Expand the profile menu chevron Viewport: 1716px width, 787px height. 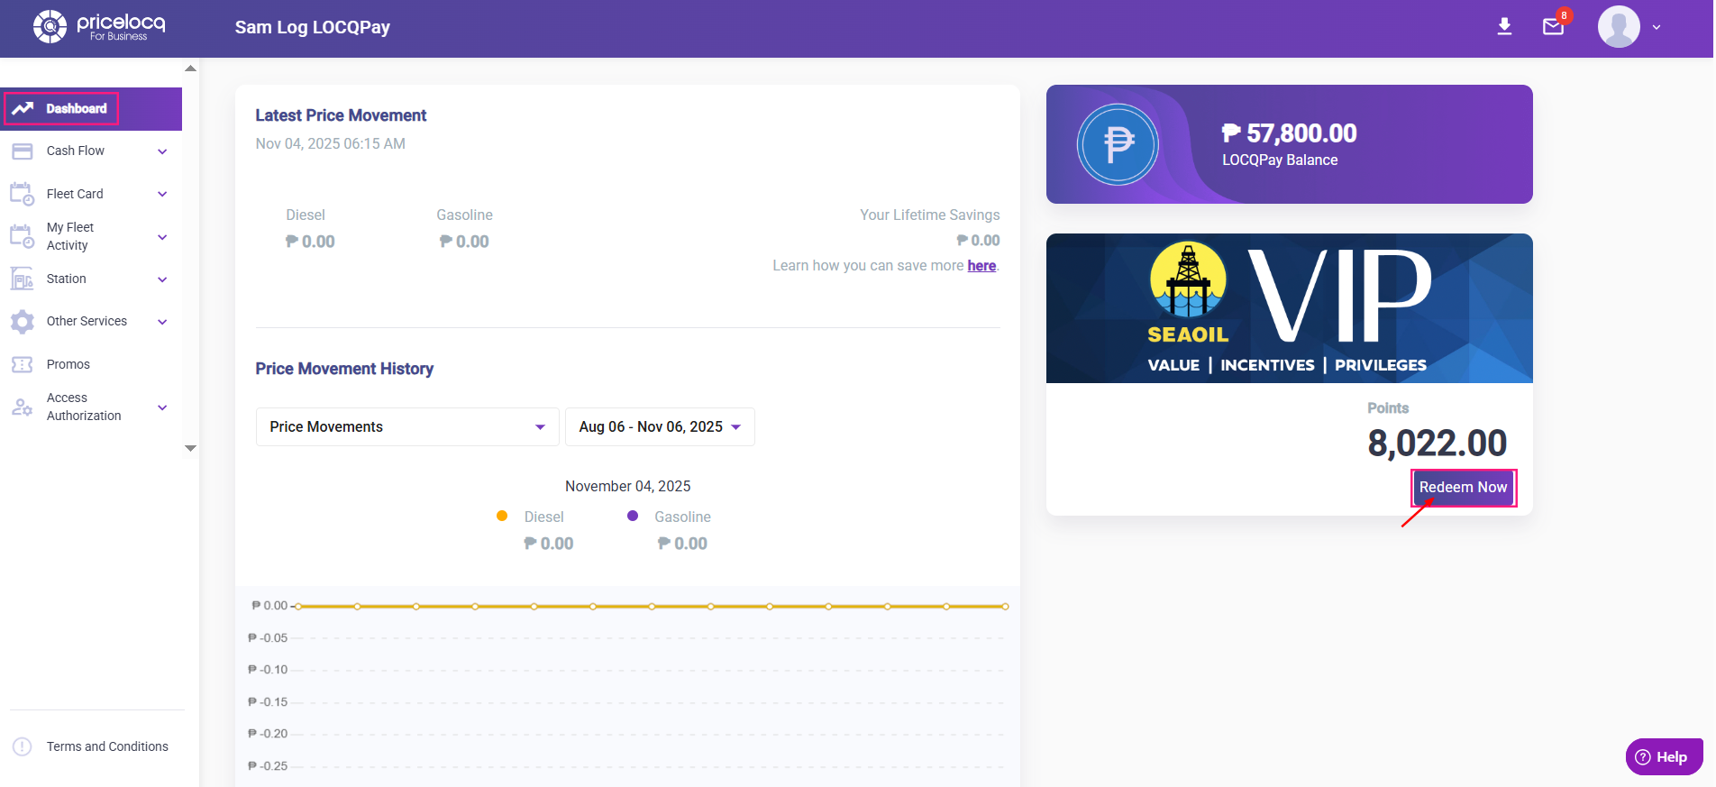point(1657,27)
